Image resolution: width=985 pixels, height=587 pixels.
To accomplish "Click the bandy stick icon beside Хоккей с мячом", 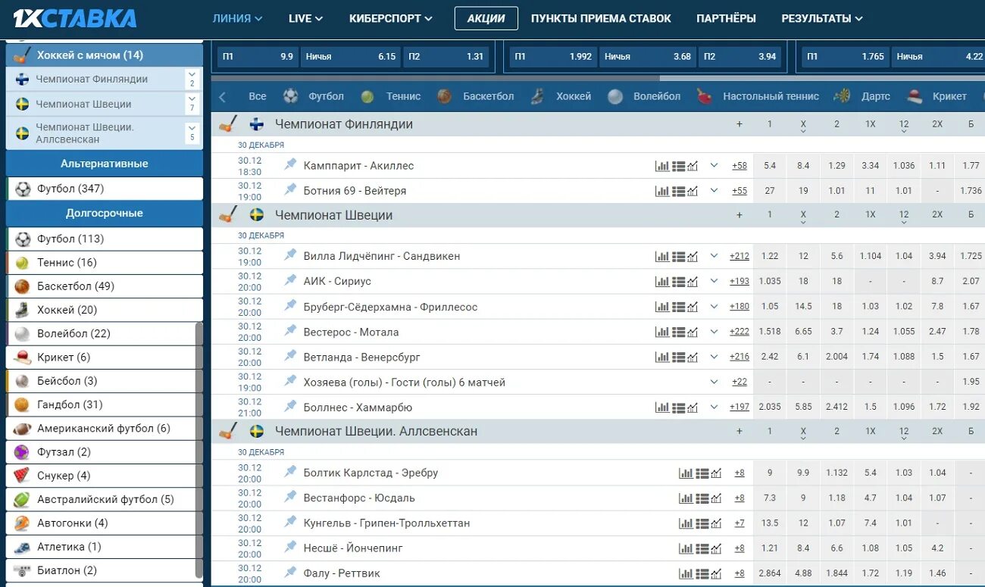I will (23, 55).
